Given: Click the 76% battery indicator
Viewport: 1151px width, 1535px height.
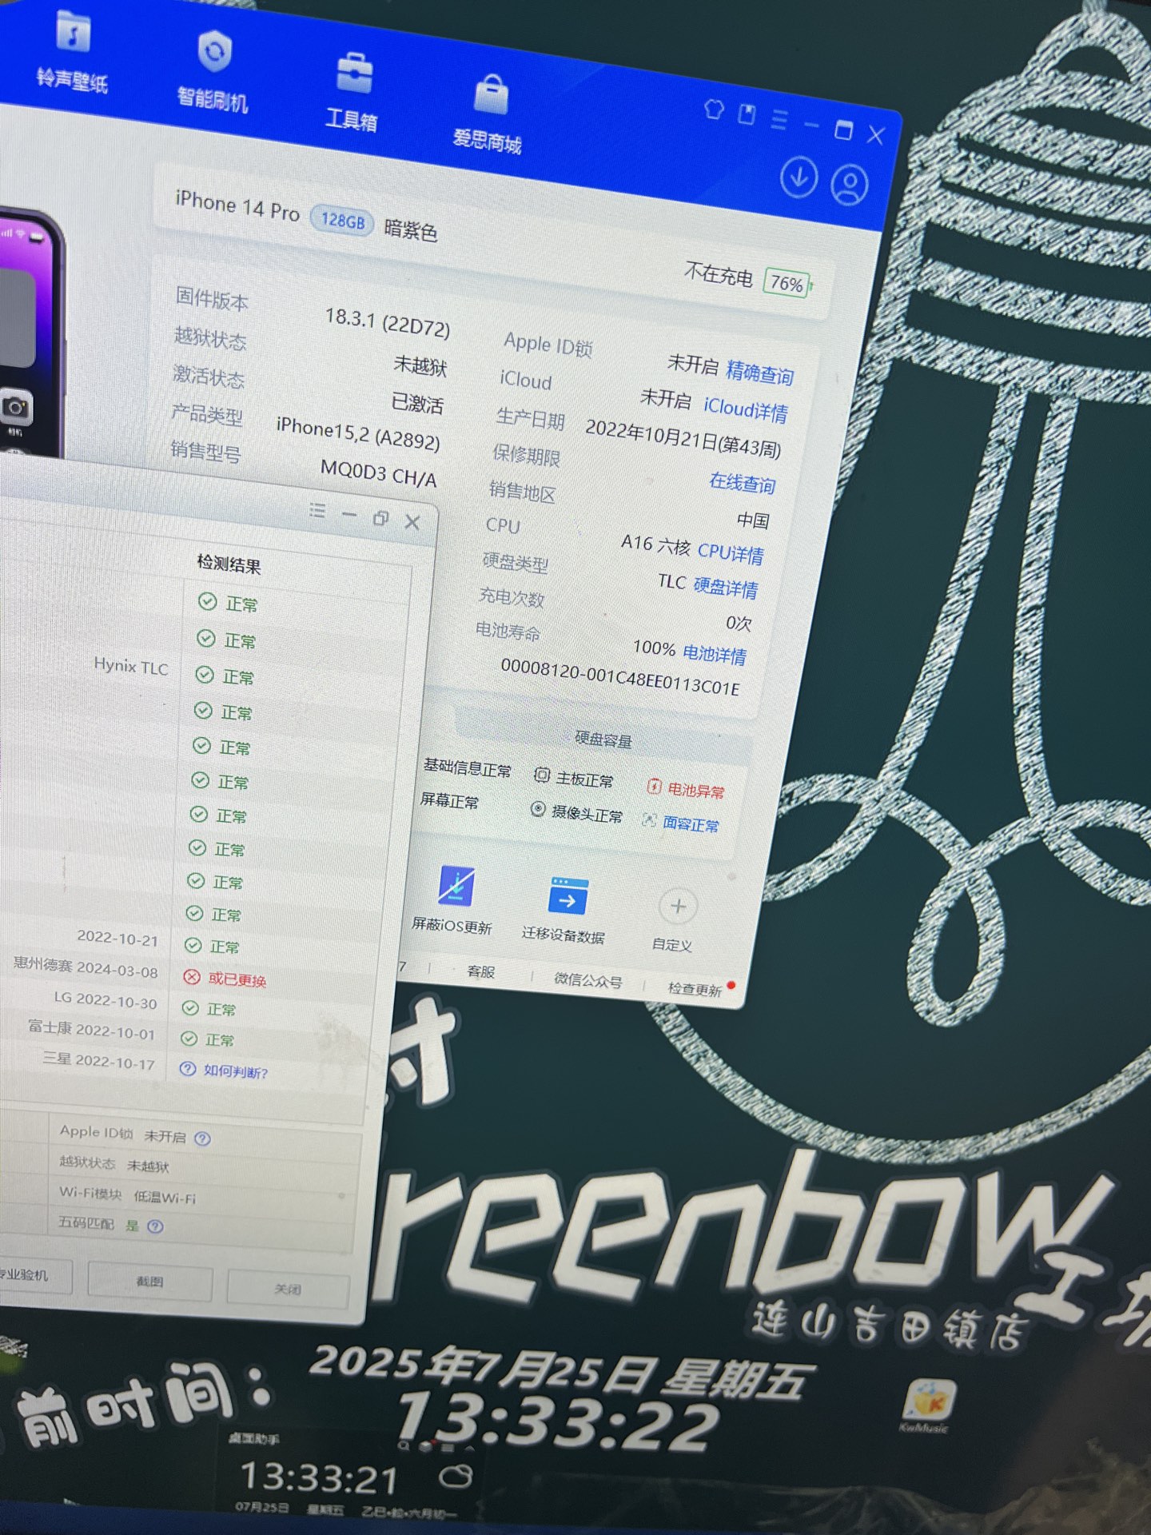Looking at the screenshot, I should coord(787,283).
